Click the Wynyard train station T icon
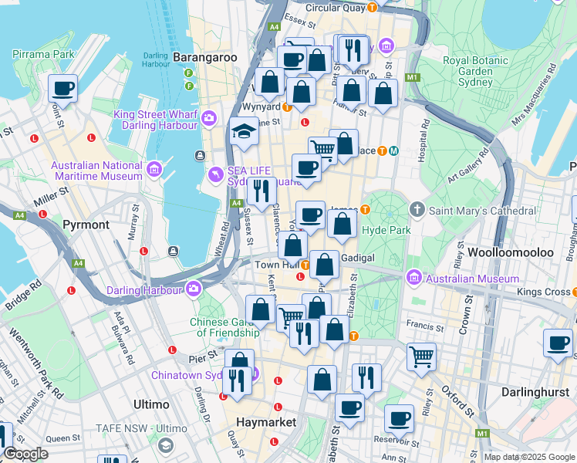577x463 pixels. [288, 107]
